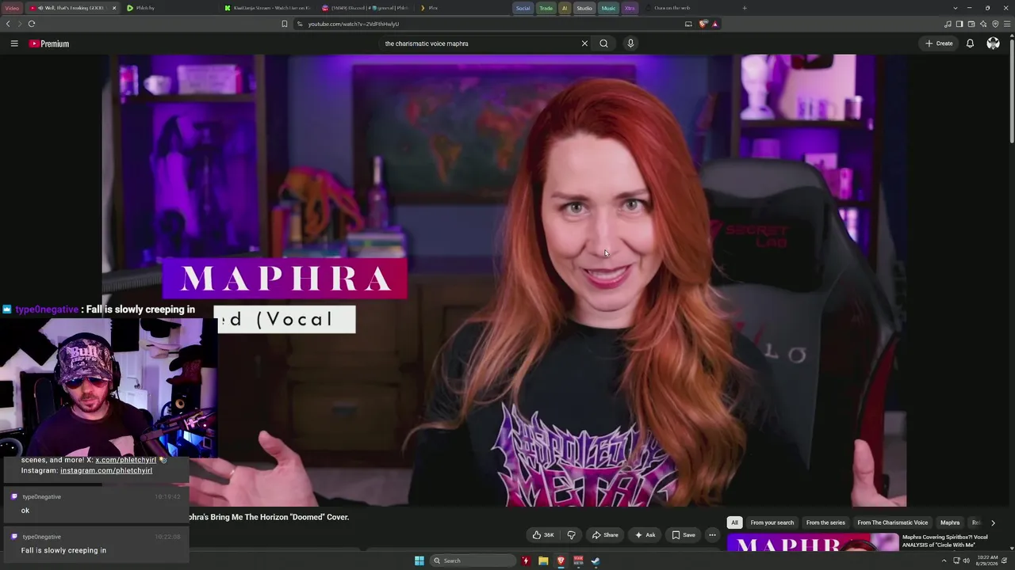Switch to the Discord general tab
This screenshot has height=570, width=1015.
(365, 8)
